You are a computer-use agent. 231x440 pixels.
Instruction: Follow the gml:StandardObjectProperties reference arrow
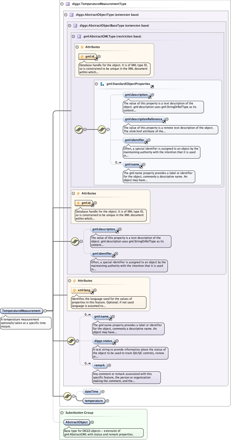(x=152, y=86)
